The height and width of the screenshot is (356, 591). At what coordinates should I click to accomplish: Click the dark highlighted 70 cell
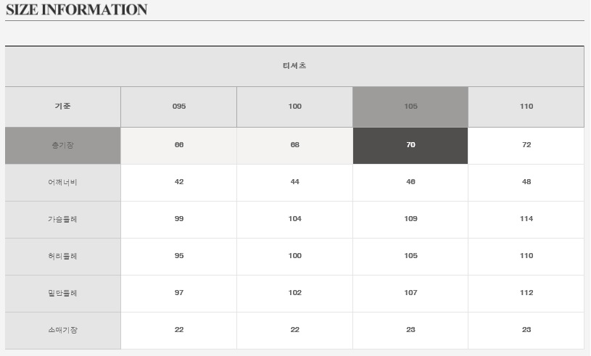click(x=410, y=145)
